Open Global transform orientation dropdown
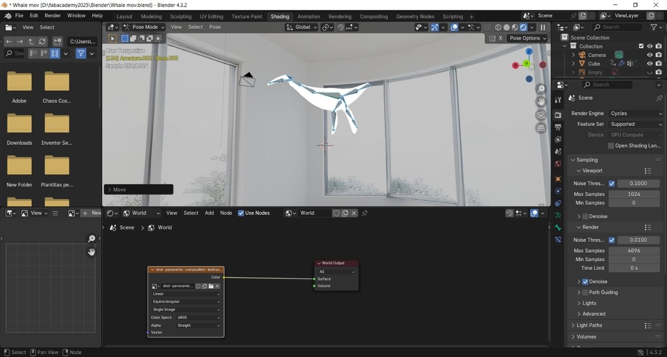 click(301, 27)
